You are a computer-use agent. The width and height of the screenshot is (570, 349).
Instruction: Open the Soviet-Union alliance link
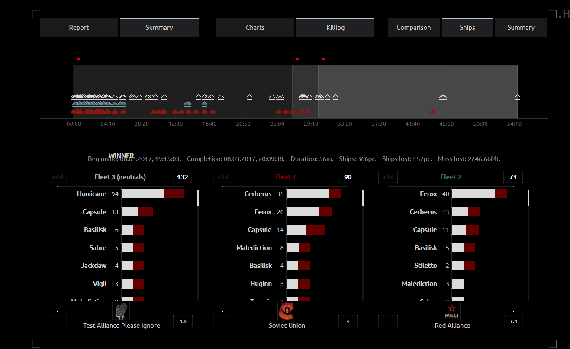pyautogui.click(x=287, y=326)
